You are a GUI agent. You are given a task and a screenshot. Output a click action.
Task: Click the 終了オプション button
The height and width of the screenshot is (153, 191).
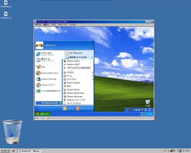point(84,108)
